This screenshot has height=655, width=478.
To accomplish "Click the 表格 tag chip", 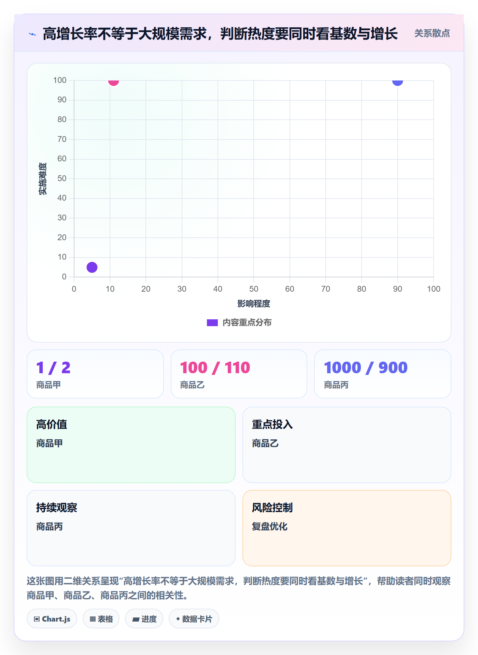I will pyautogui.click(x=101, y=619).
